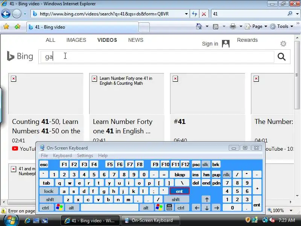Open File menu in On-Screen Keyboard
This screenshot has width=301, height=226.
44,156
